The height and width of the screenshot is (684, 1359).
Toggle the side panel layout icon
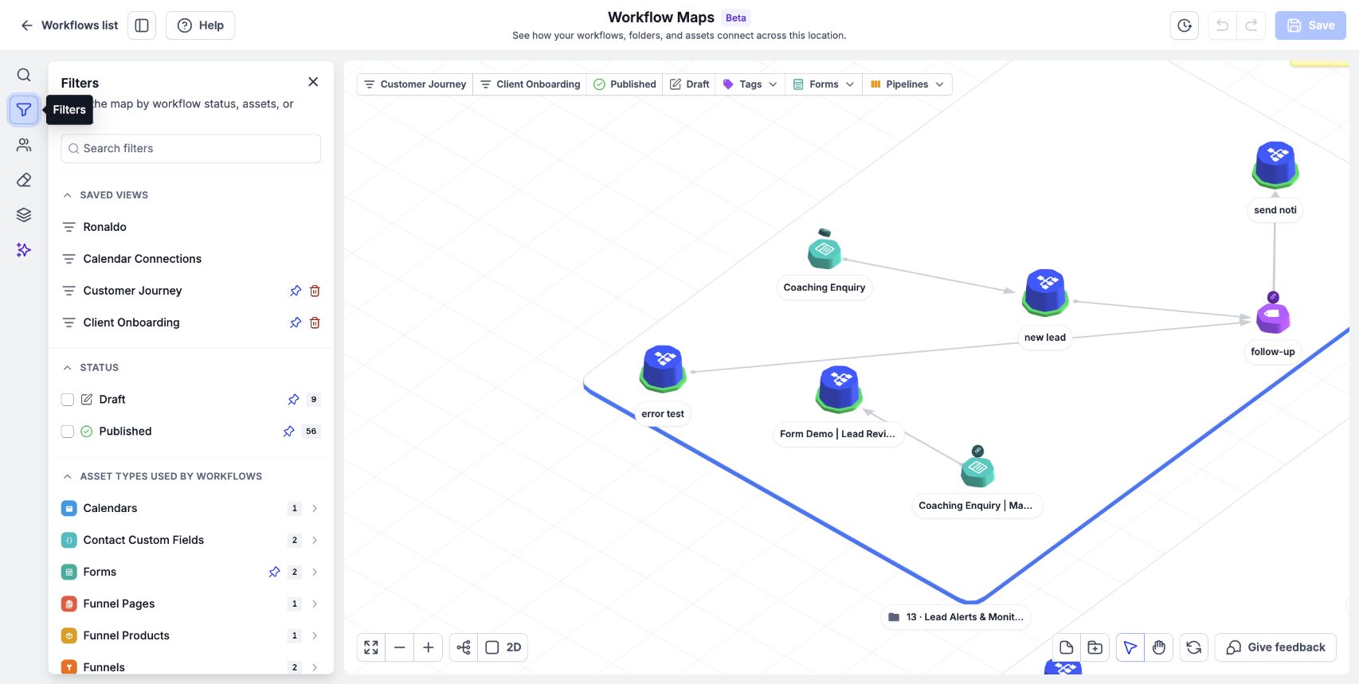pos(142,25)
